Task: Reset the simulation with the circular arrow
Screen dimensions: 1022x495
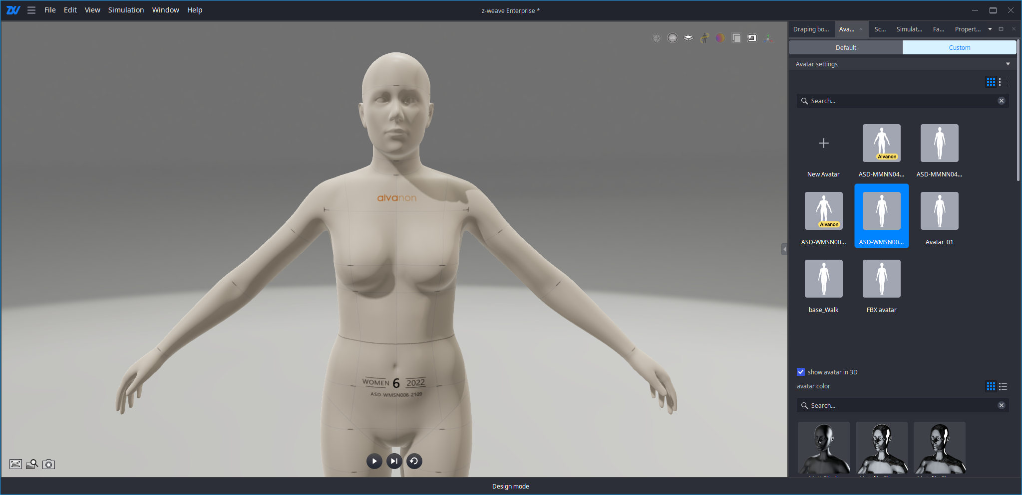Action: coord(414,461)
